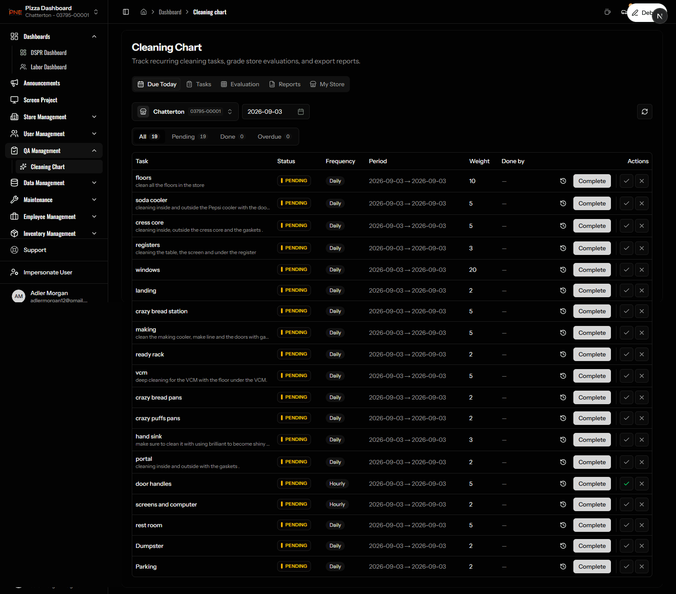Open Dashboard breadcrumb link
The height and width of the screenshot is (594, 676).
pos(170,12)
